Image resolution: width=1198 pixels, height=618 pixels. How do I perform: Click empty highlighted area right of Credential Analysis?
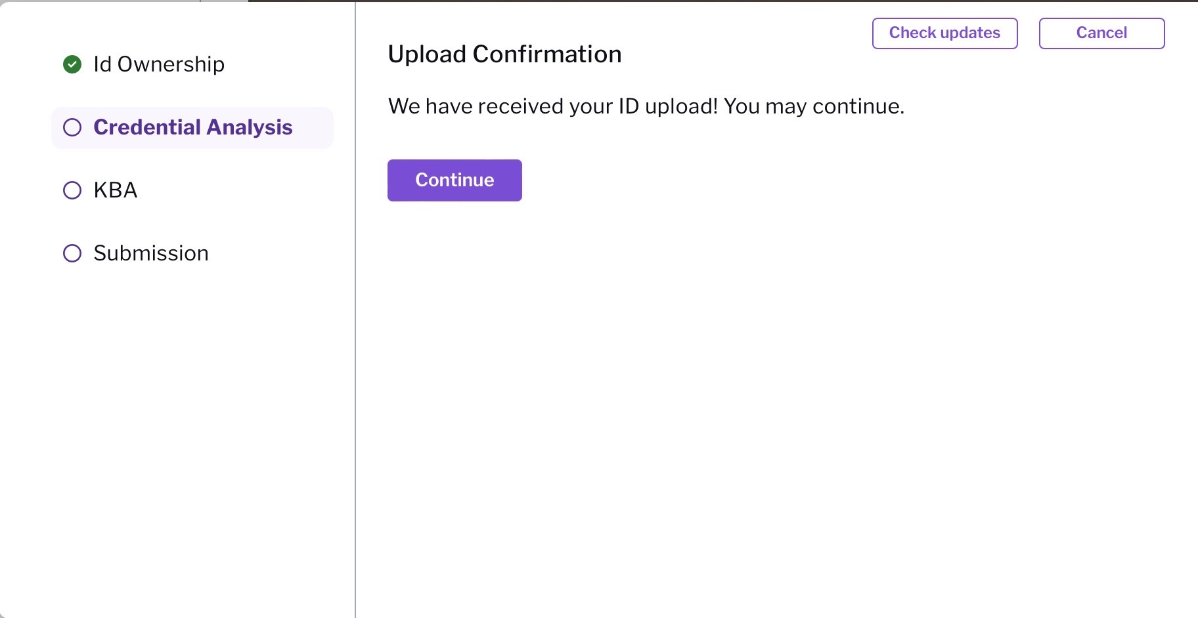[x=313, y=127]
